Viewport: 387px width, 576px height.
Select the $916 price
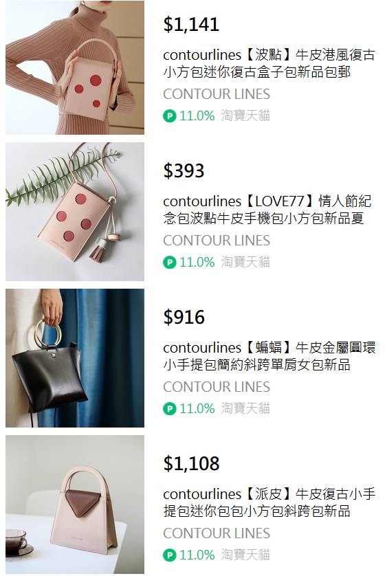(x=184, y=317)
